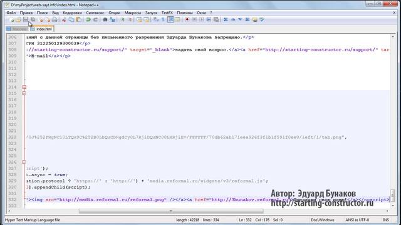Screen dimensions: 401x225
Task: Click the horizontal scrollbar left arrow
Action: [9, 211]
